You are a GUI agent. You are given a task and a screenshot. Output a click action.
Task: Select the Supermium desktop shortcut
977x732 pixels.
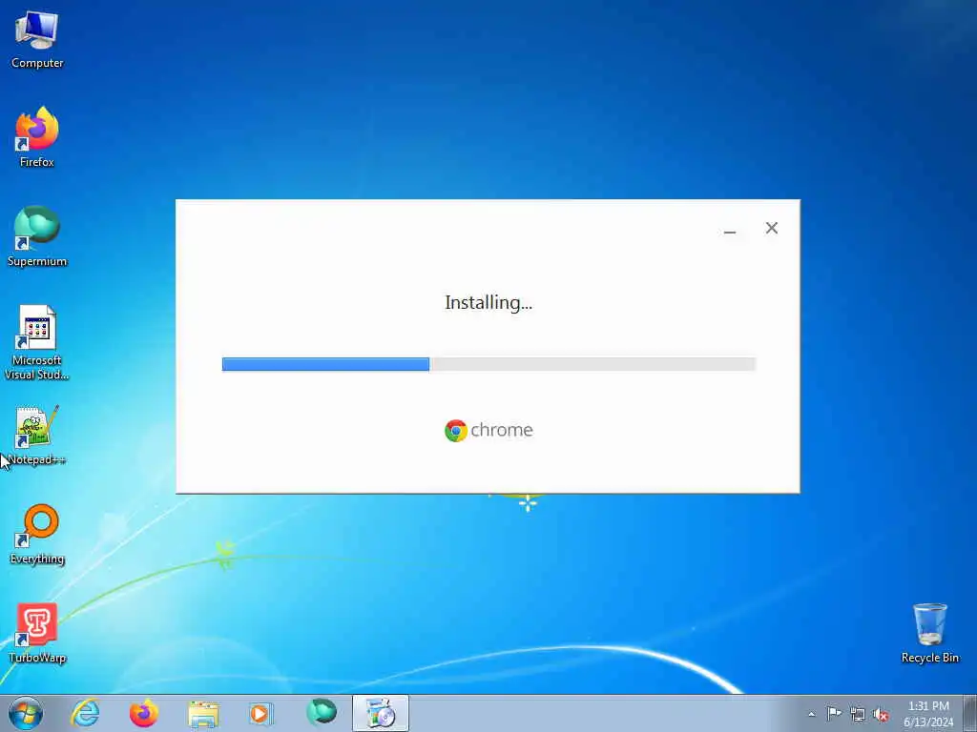click(37, 236)
